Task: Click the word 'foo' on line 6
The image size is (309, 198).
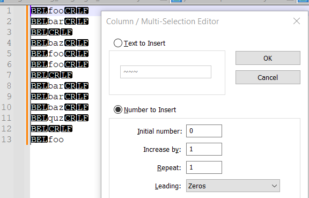Action: 56,64
